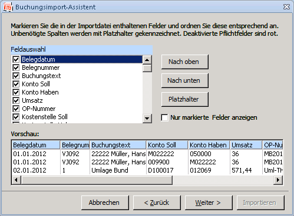Viewport: 294px width, 216px height.
Task: Close the Buchungsimport-Assistent dialog
Action: (x=286, y=7)
